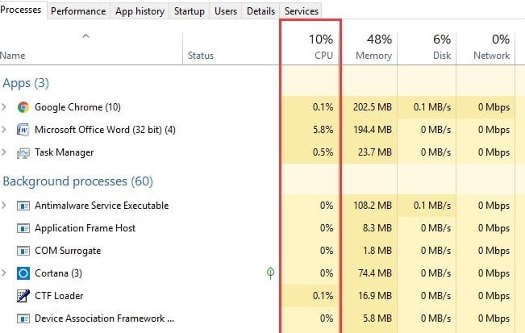525x333 pixels.
Task: Select the Apps (3) group heading
Action: pos(26,83)
